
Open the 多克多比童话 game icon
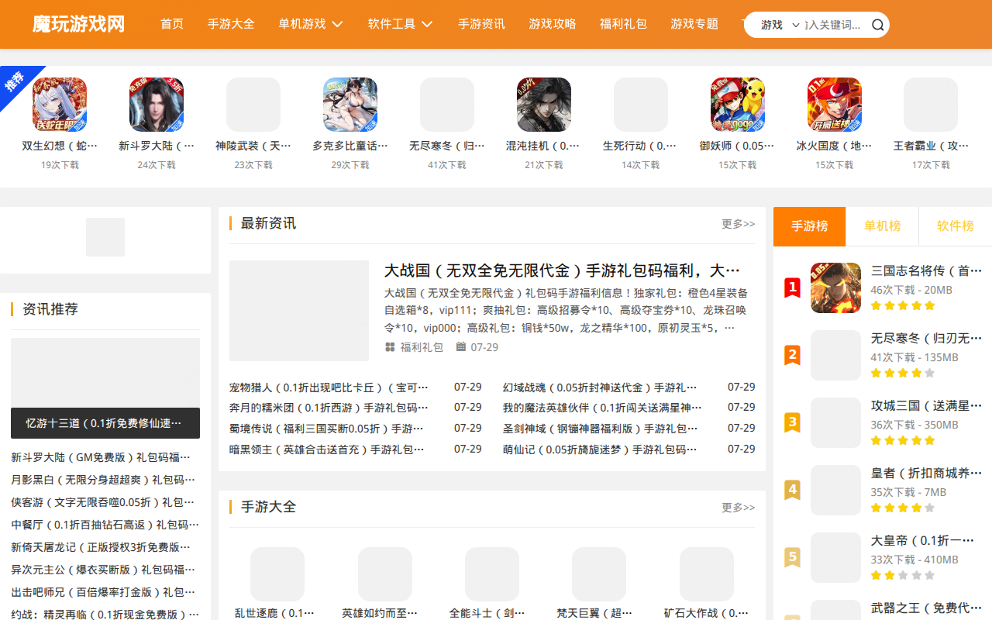(350, 105)
